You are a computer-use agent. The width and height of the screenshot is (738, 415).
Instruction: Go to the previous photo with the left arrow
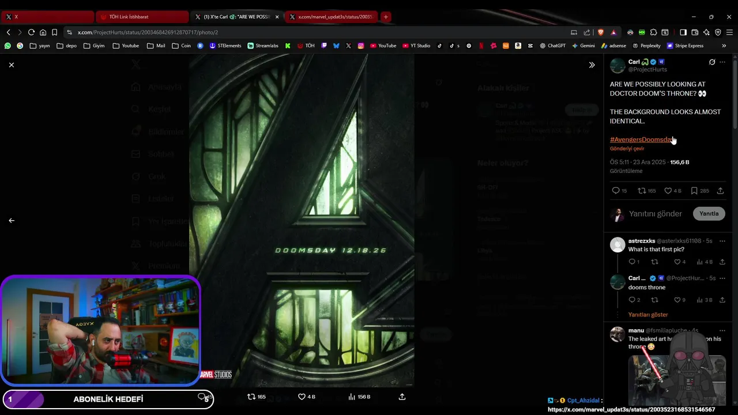tap(12, 220)
